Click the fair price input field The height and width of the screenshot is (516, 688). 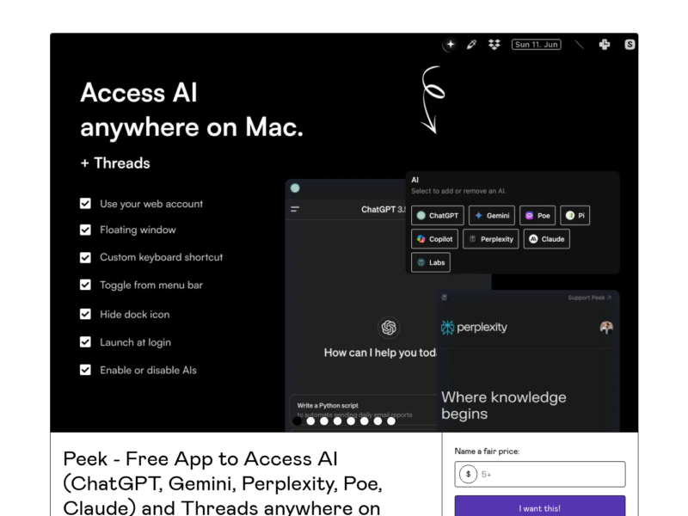[550, 474]
